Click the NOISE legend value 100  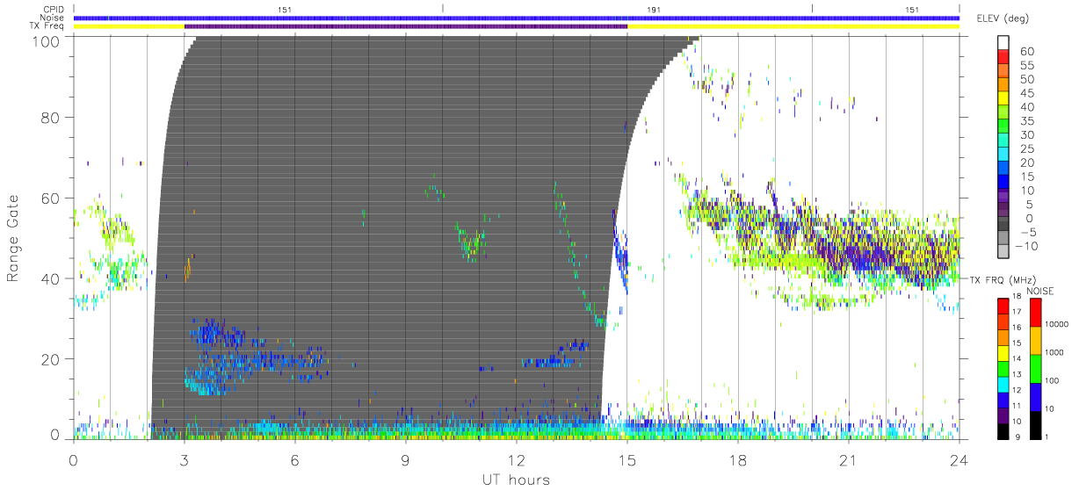click(1053, 381)
